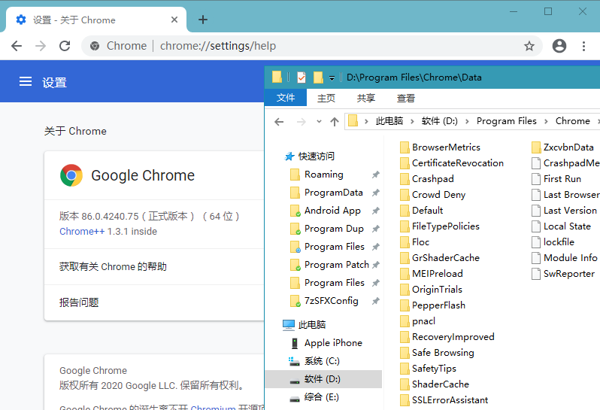Go back in Chrome browser
This screenshot has height=410, width=600.
pyautogui.click(x=17, y=46)
